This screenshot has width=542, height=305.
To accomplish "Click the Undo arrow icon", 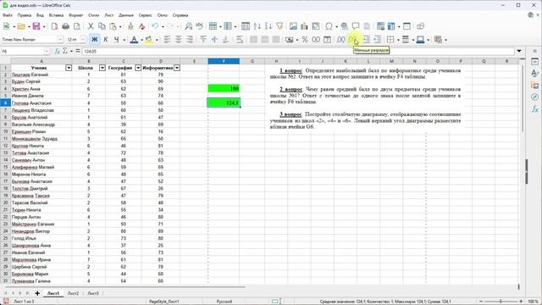I will 155,26.
